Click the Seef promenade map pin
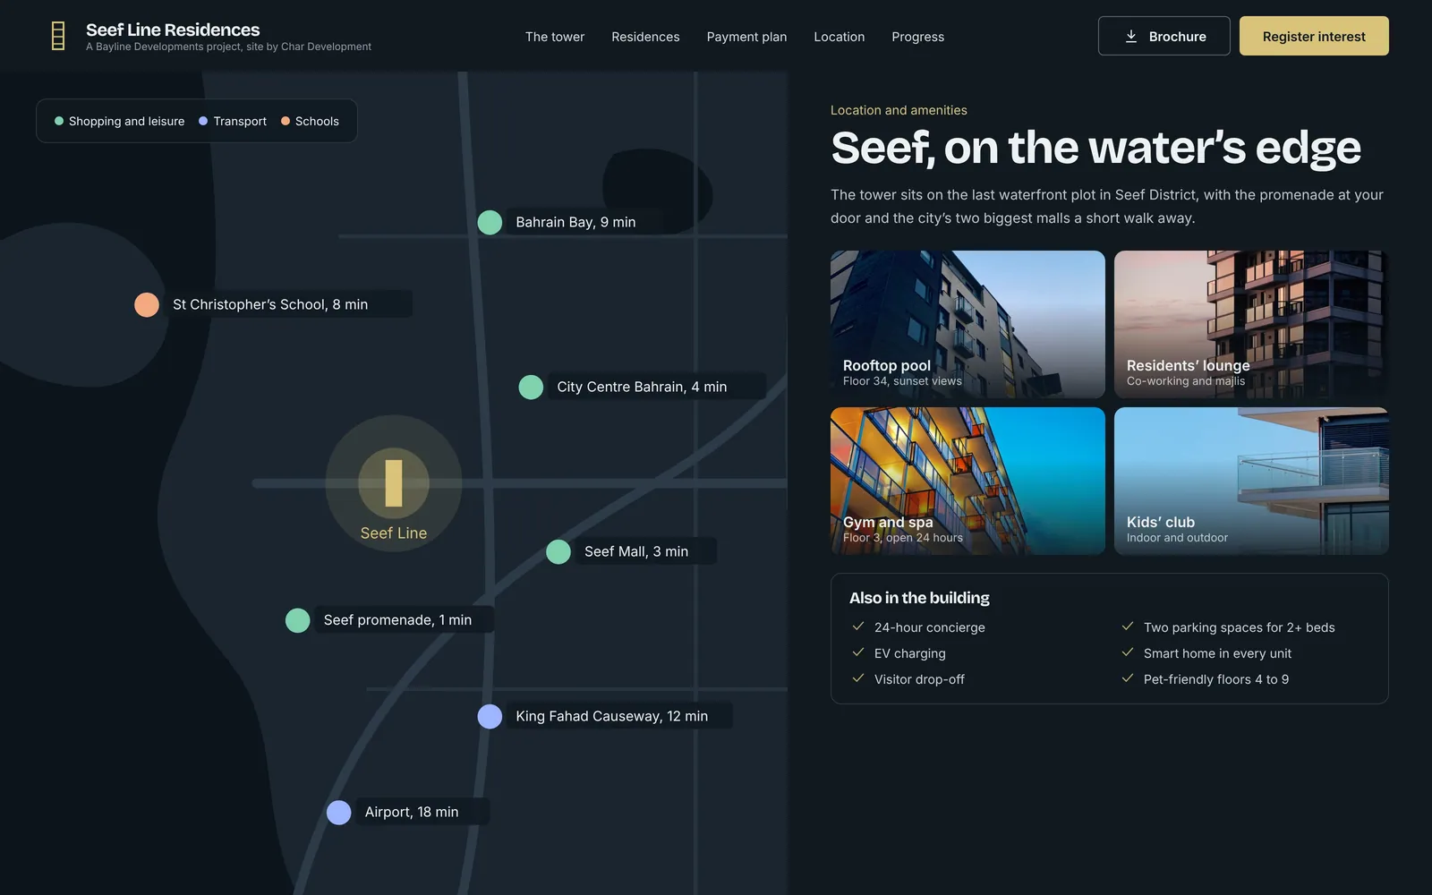This screenshot has height=895, width=1432. (x=297, y=619)
